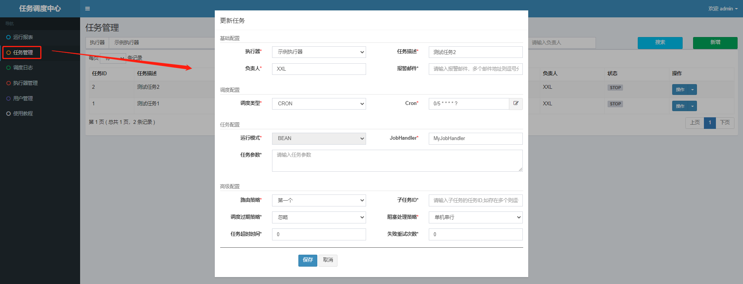Toggle the hamburger sidebar menu icon
This screenshot has width=743, height=284.
point(87,8)
